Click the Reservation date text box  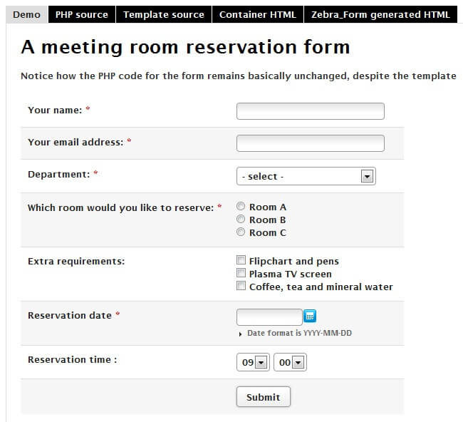pyautogui.click(x=269, y=316)
